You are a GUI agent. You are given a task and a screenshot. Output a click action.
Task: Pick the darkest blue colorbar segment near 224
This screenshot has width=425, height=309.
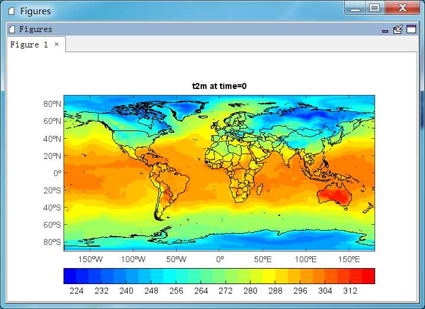click(70, 276)
